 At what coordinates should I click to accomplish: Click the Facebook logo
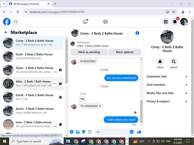[x=7, y=22]
